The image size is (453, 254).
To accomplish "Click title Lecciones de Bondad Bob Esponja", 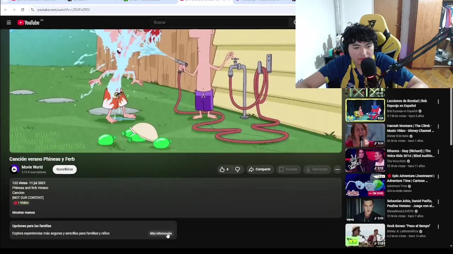I will point(407,103).
